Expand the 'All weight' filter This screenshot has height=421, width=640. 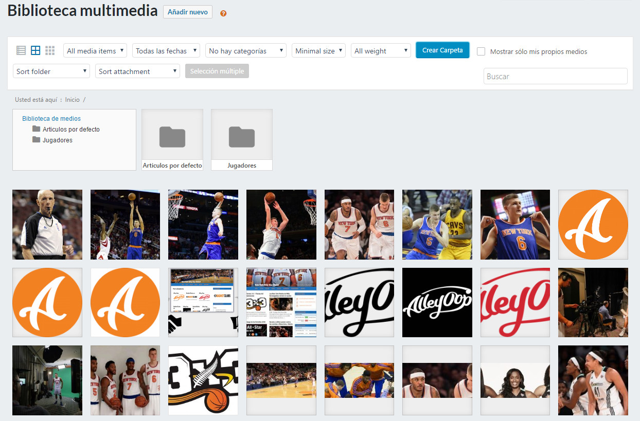[x=381, y=50]
